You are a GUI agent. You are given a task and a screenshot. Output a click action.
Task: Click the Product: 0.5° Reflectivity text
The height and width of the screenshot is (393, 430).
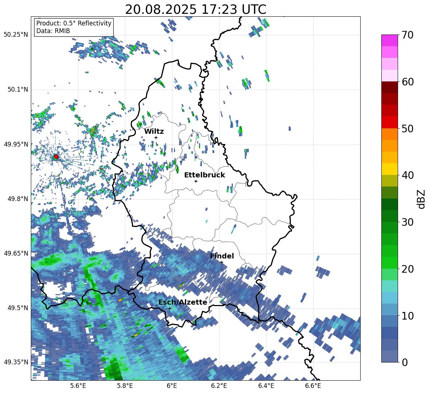[x=74, y=23]
